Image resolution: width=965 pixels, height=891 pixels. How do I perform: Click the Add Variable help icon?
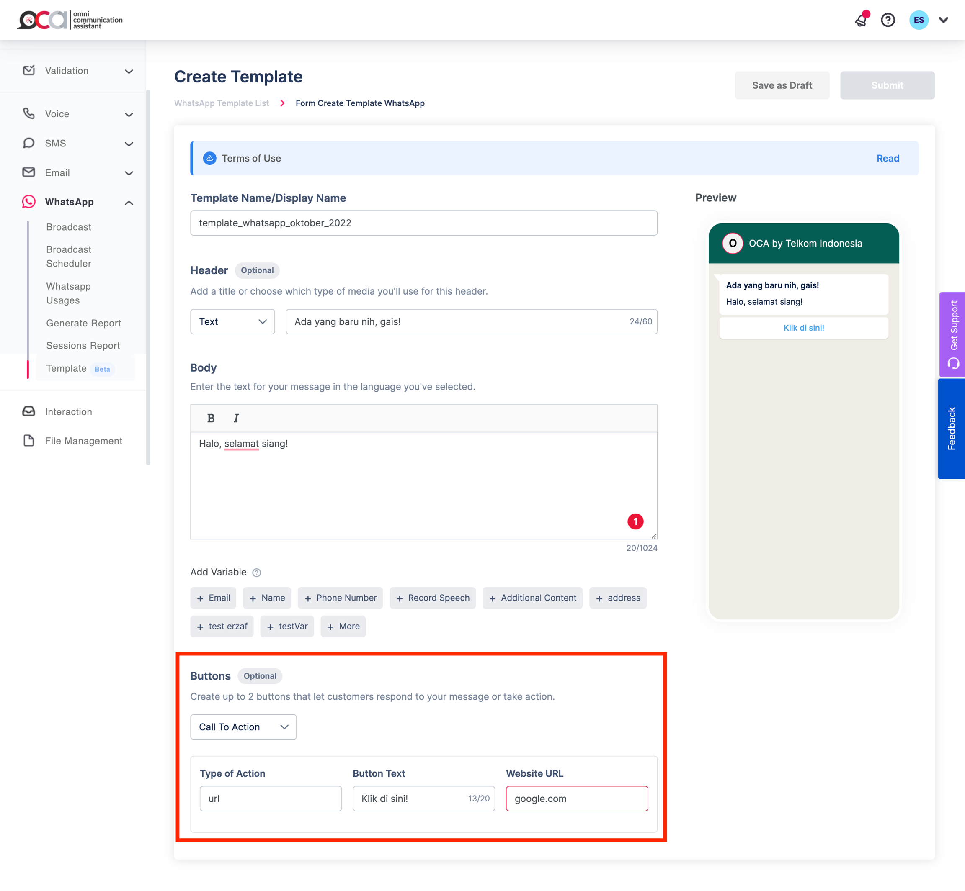257,573
